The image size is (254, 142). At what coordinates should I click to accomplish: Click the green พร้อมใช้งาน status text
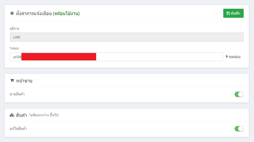66,14
